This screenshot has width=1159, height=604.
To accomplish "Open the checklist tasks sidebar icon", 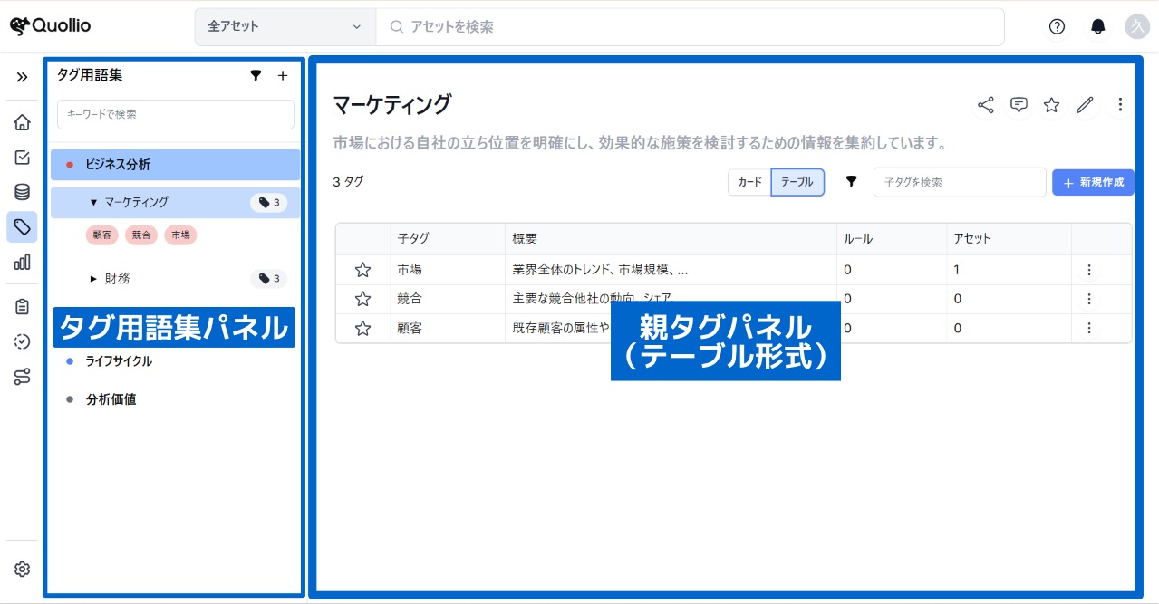I will [x=22, y=158].
